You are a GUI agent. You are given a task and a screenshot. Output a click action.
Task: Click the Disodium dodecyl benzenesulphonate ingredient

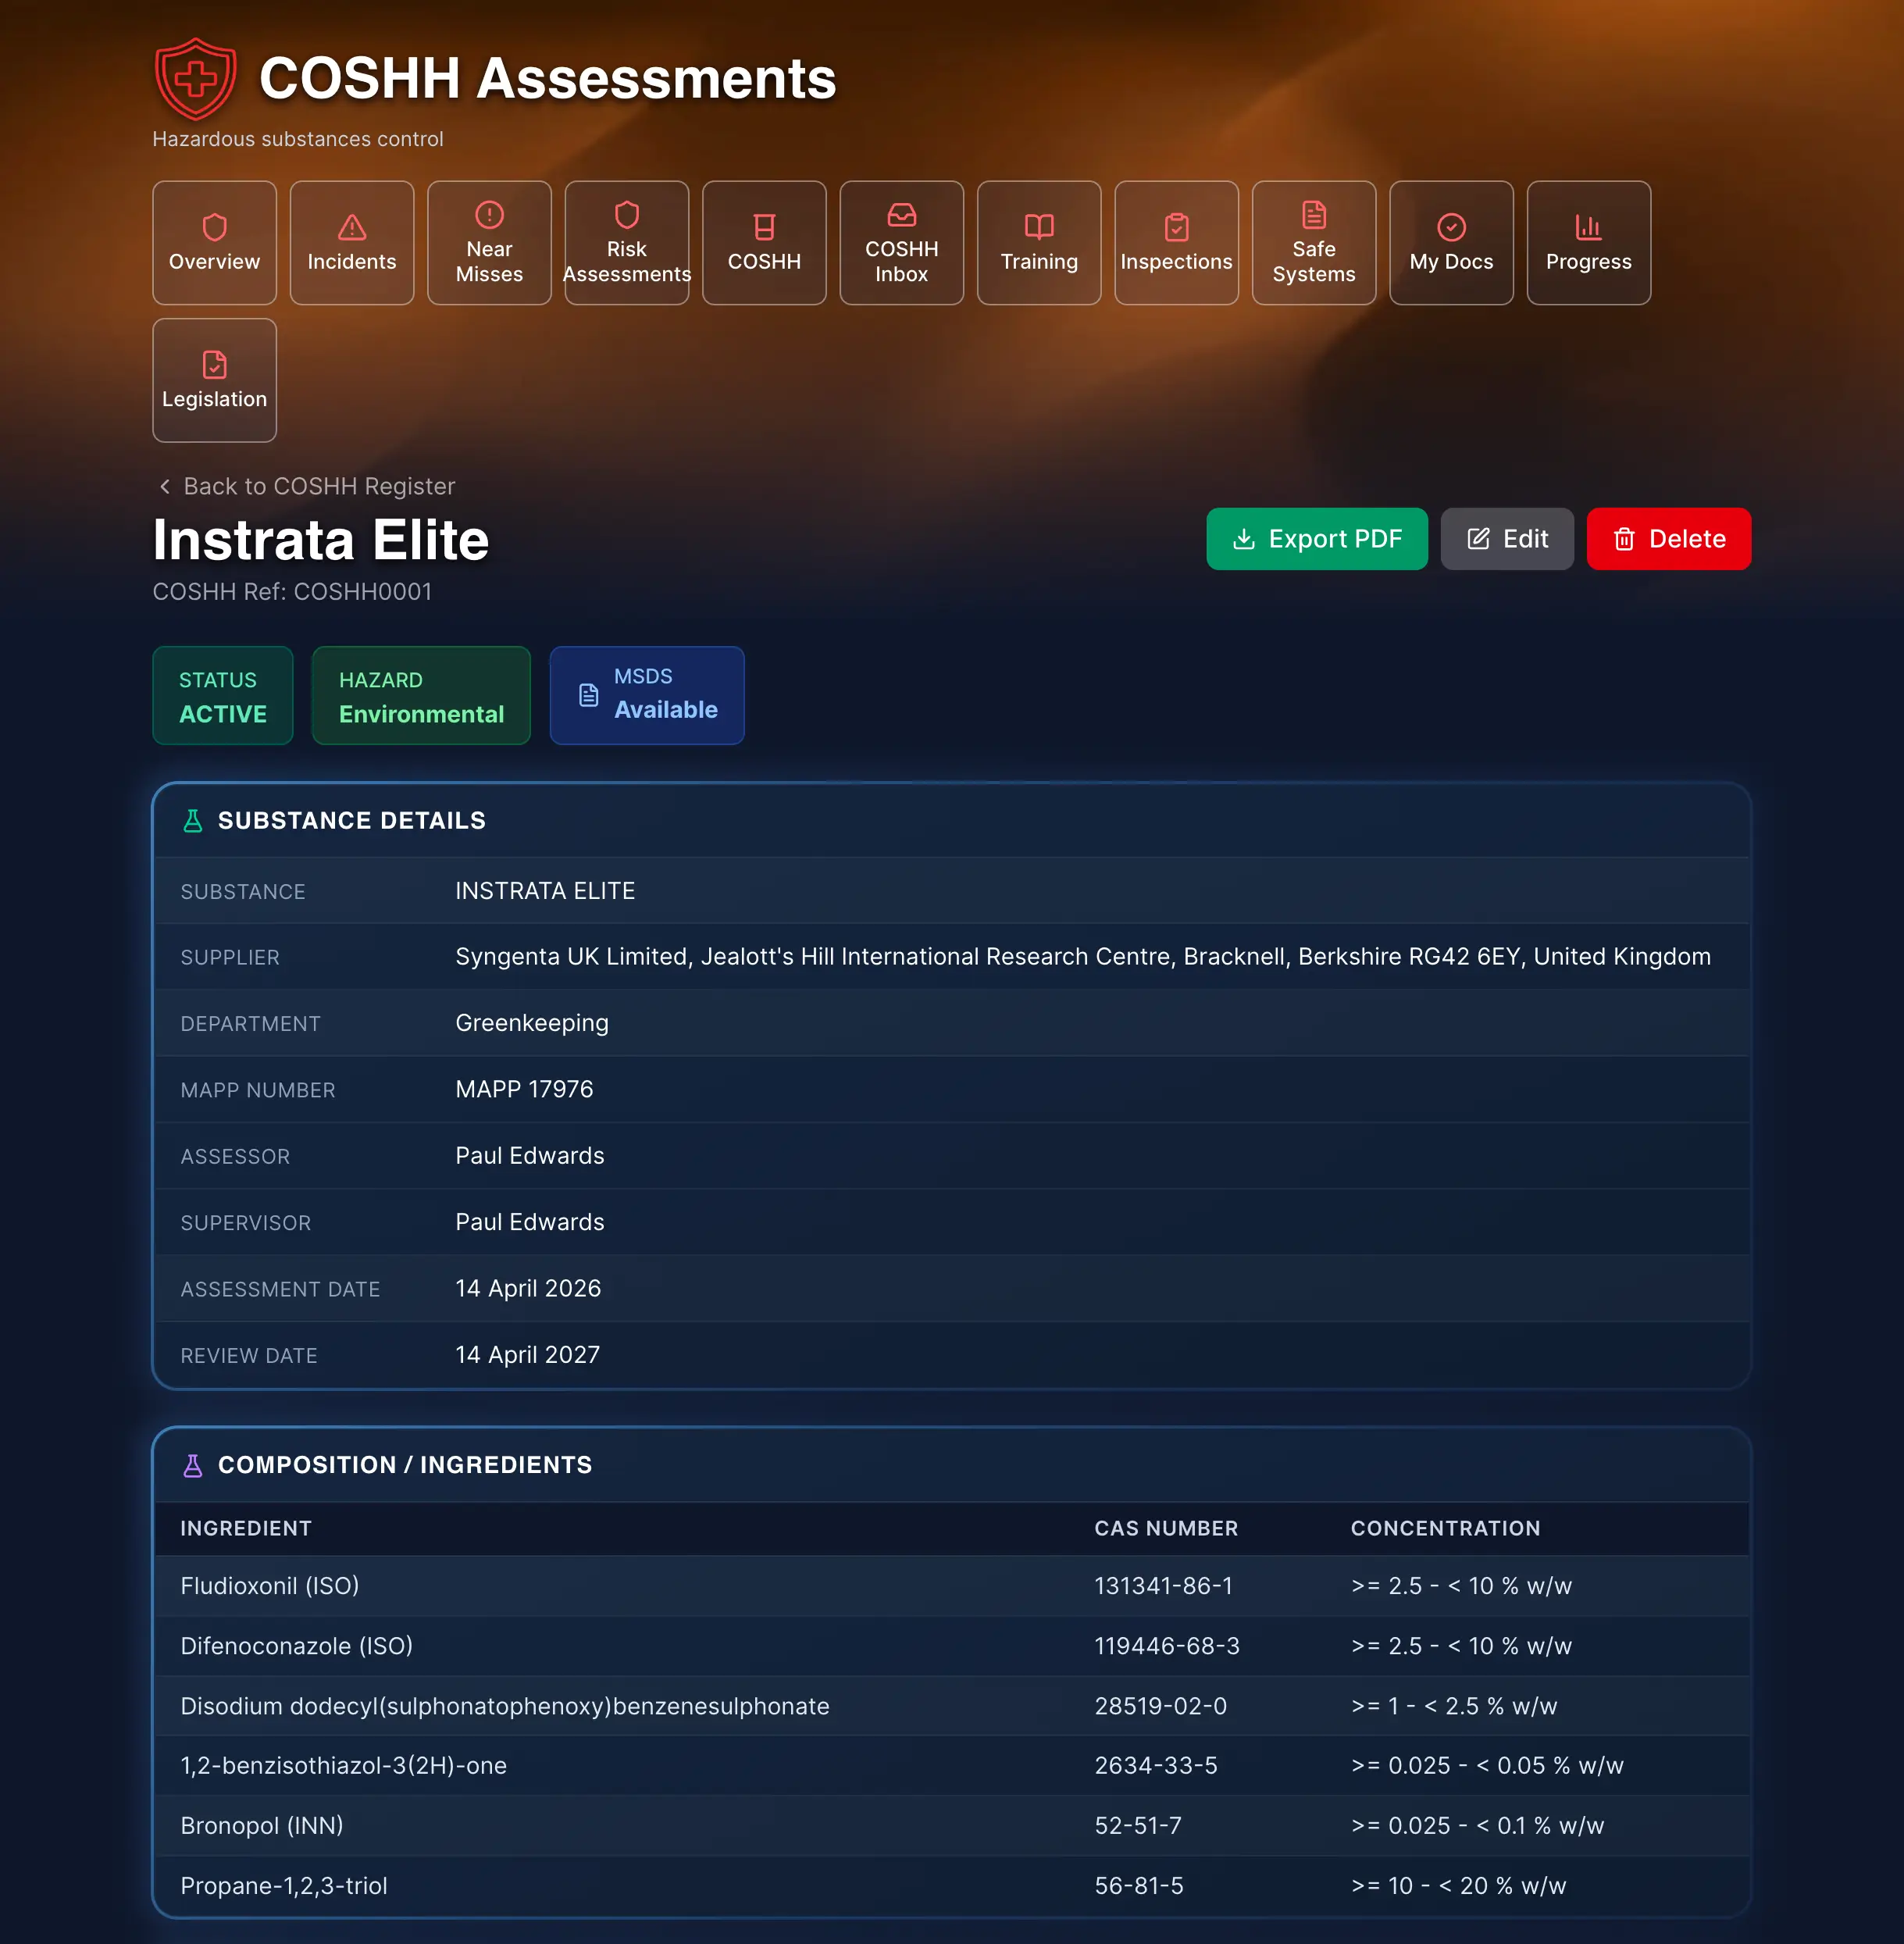pos(505,1706)
